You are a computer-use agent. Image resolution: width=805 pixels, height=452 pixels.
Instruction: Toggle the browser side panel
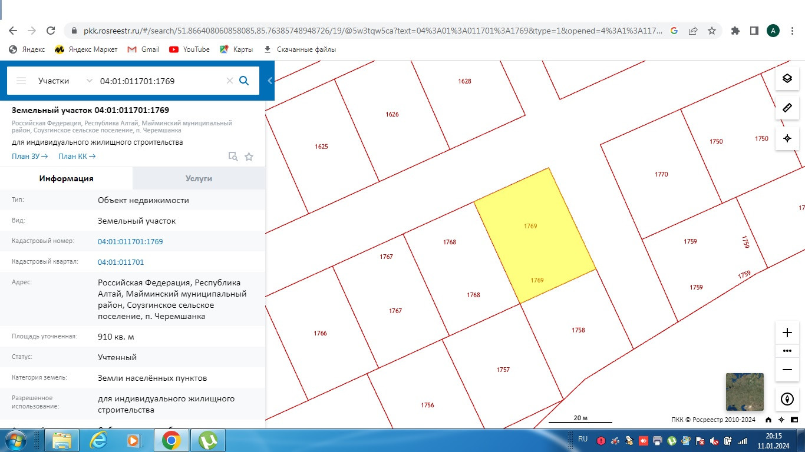[x=754, y=31]
